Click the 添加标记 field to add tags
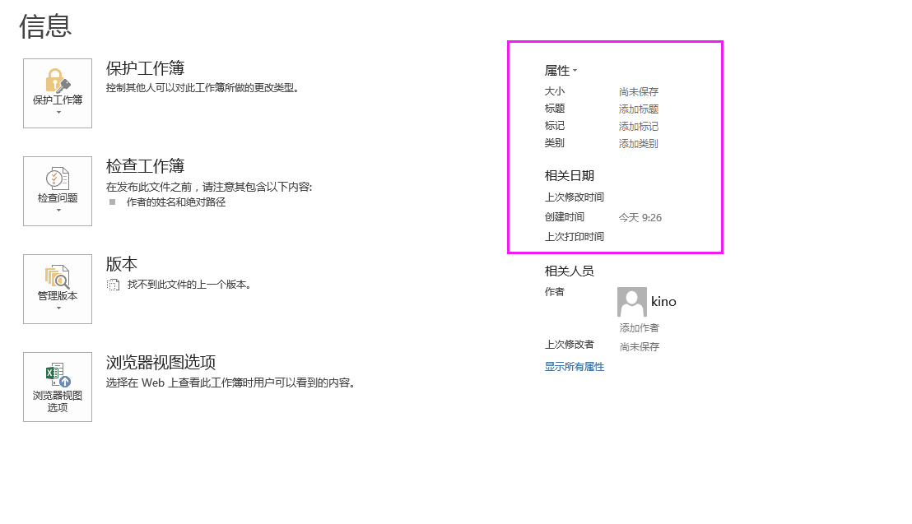 [x=639, y=127]
